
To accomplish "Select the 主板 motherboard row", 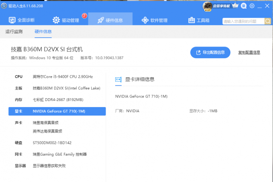I will [x=57, y=88].
